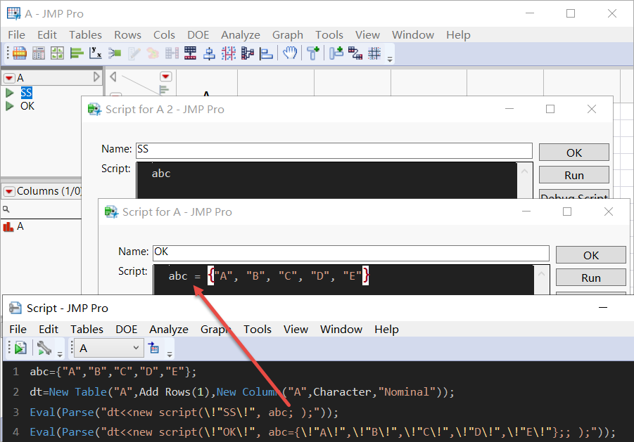Click scroll-up arrow in Script for A 2 editor
This screenshot has width=634, height=442.
[524, 171]
